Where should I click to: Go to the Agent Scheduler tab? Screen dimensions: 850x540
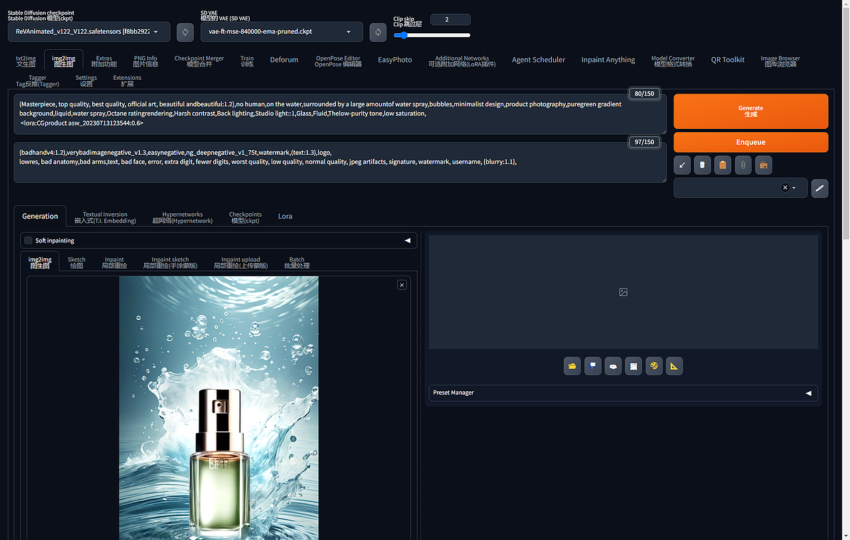[539, 60]
